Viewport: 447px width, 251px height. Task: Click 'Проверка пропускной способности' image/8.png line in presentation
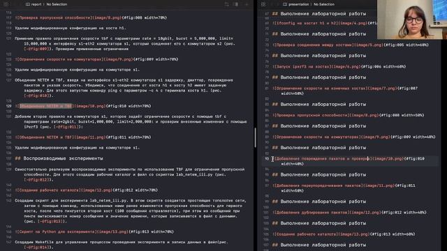[x=349, y=115]
